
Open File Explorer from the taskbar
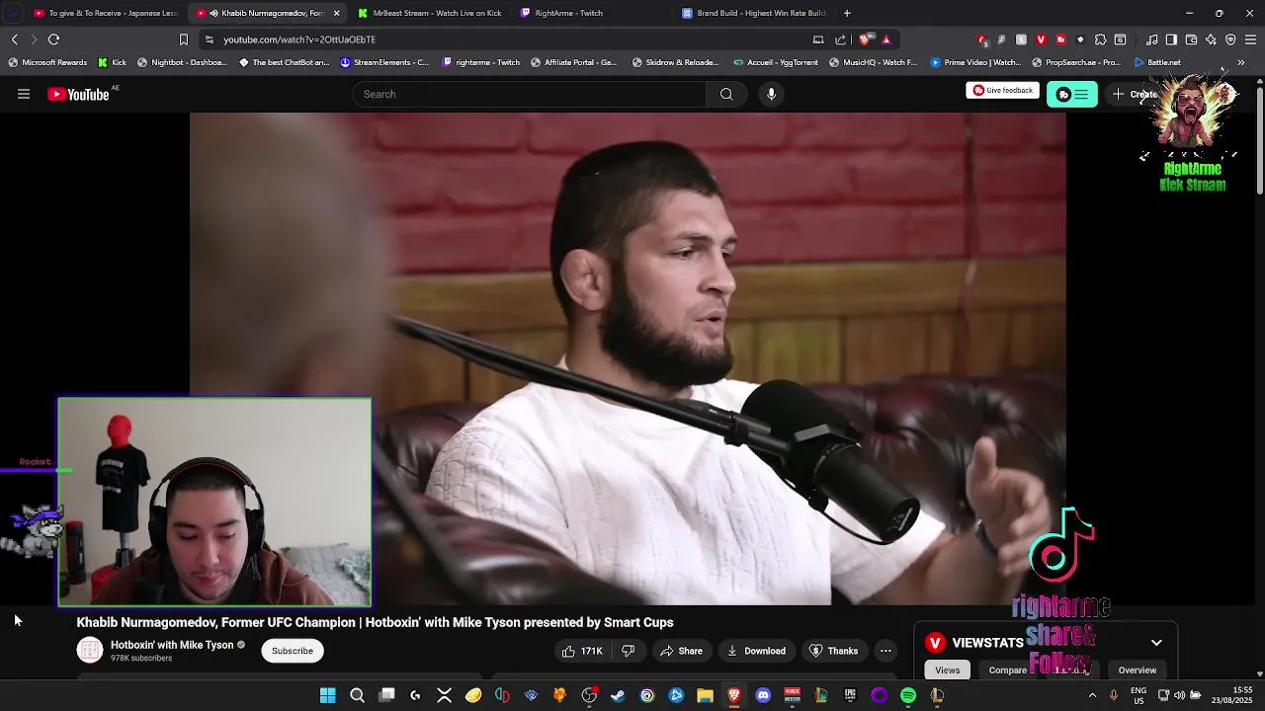pos(705,695)
